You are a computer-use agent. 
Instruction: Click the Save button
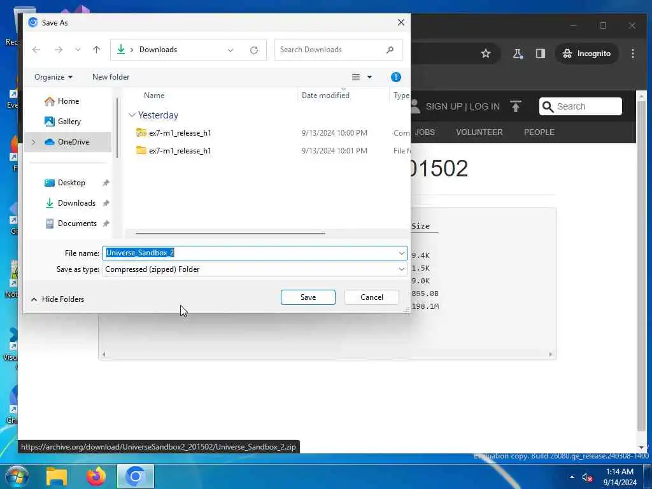(x=308, y=297)
